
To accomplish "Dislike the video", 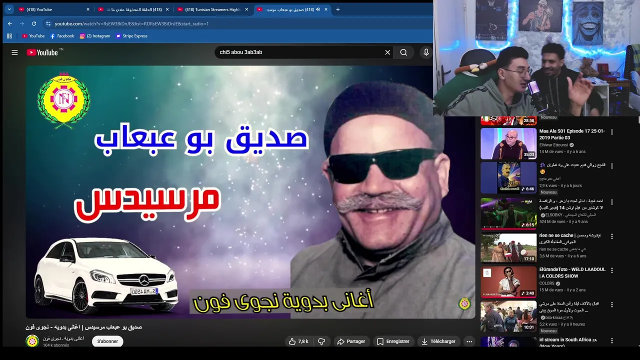I will (321, 341).
